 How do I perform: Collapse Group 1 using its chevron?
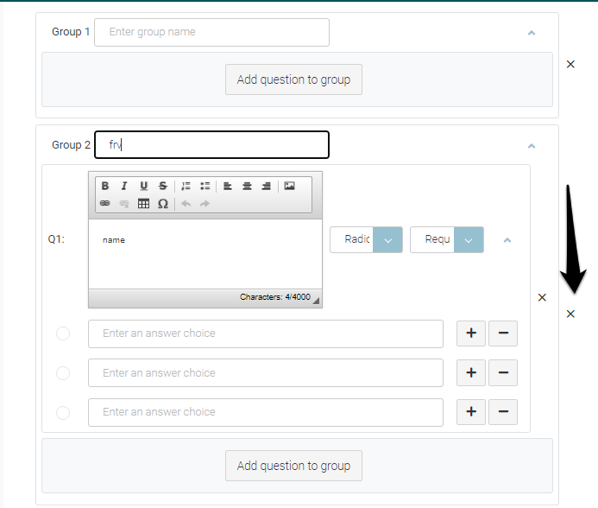point(532,33)
